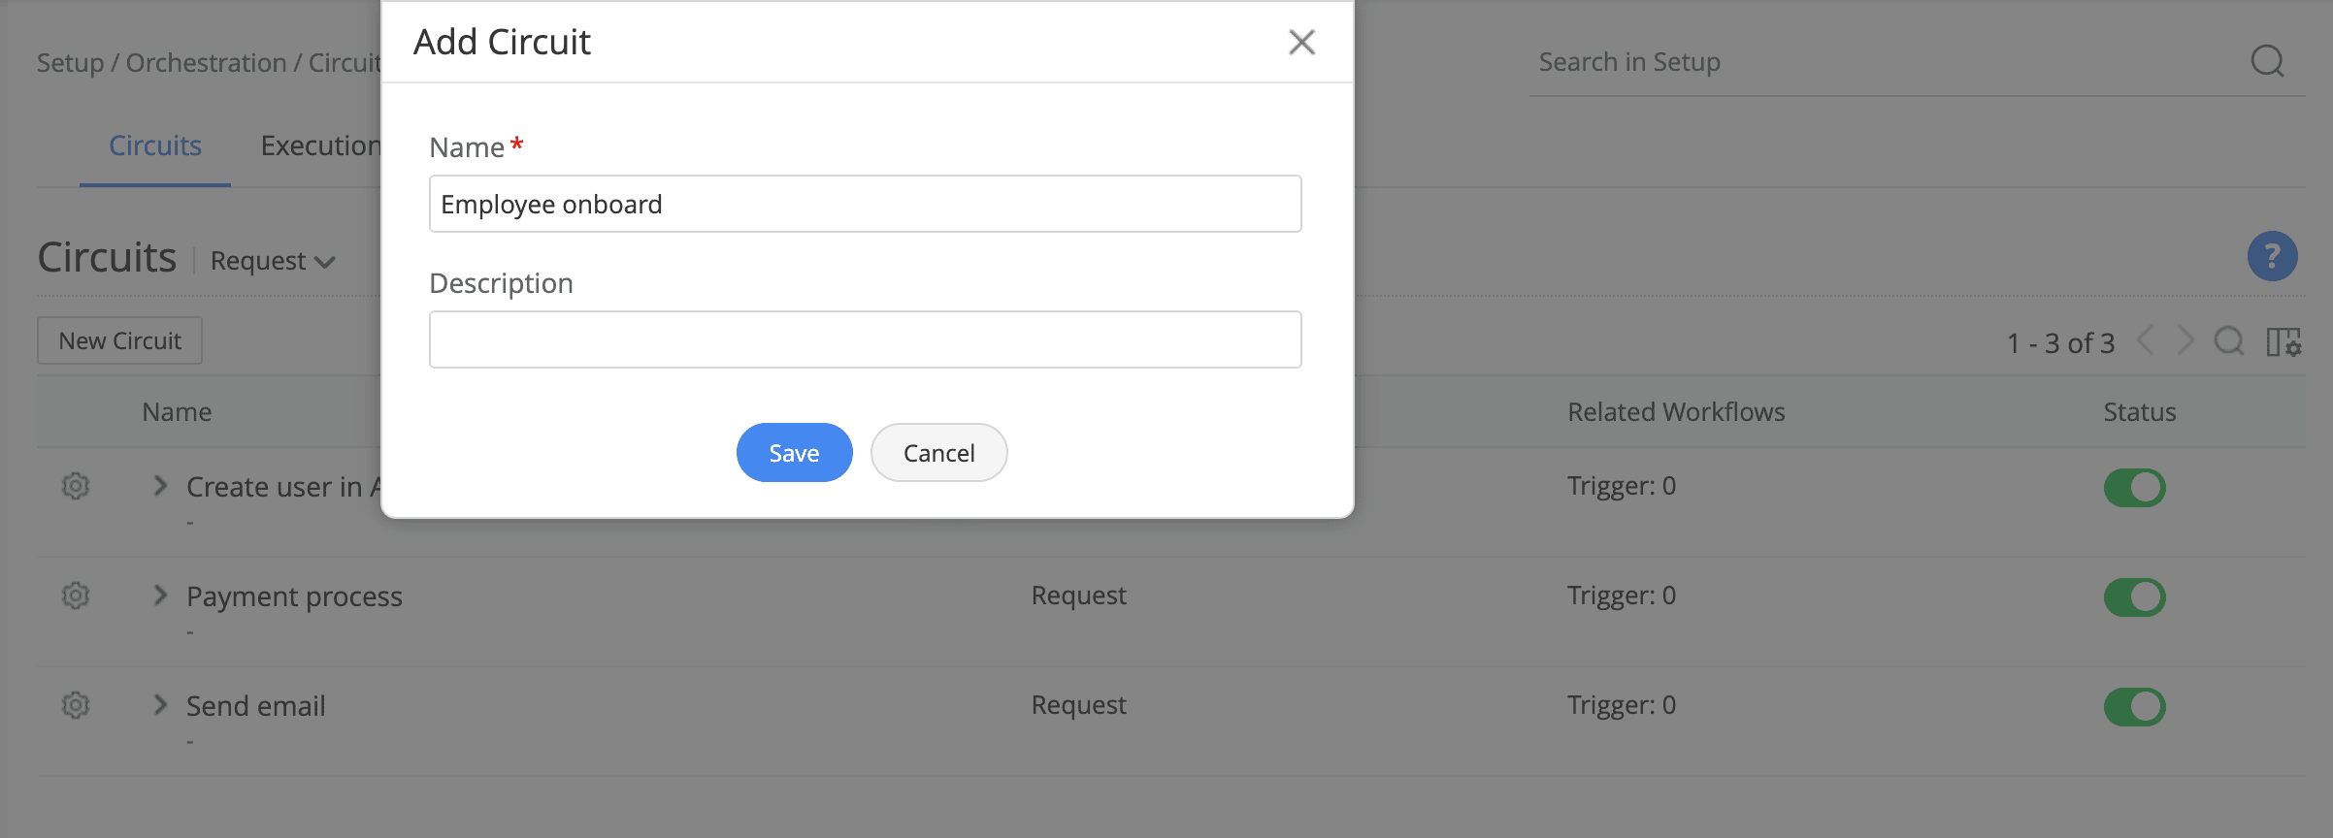Open the blue help question mark icon
The height and width of the screenshot is (838, 2333).
2272,256
